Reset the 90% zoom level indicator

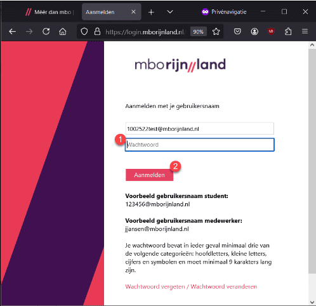pos(198,32)
